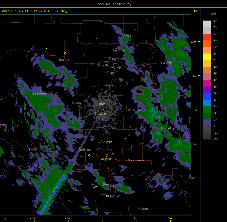Click the Strathmore label

point(136,160)
